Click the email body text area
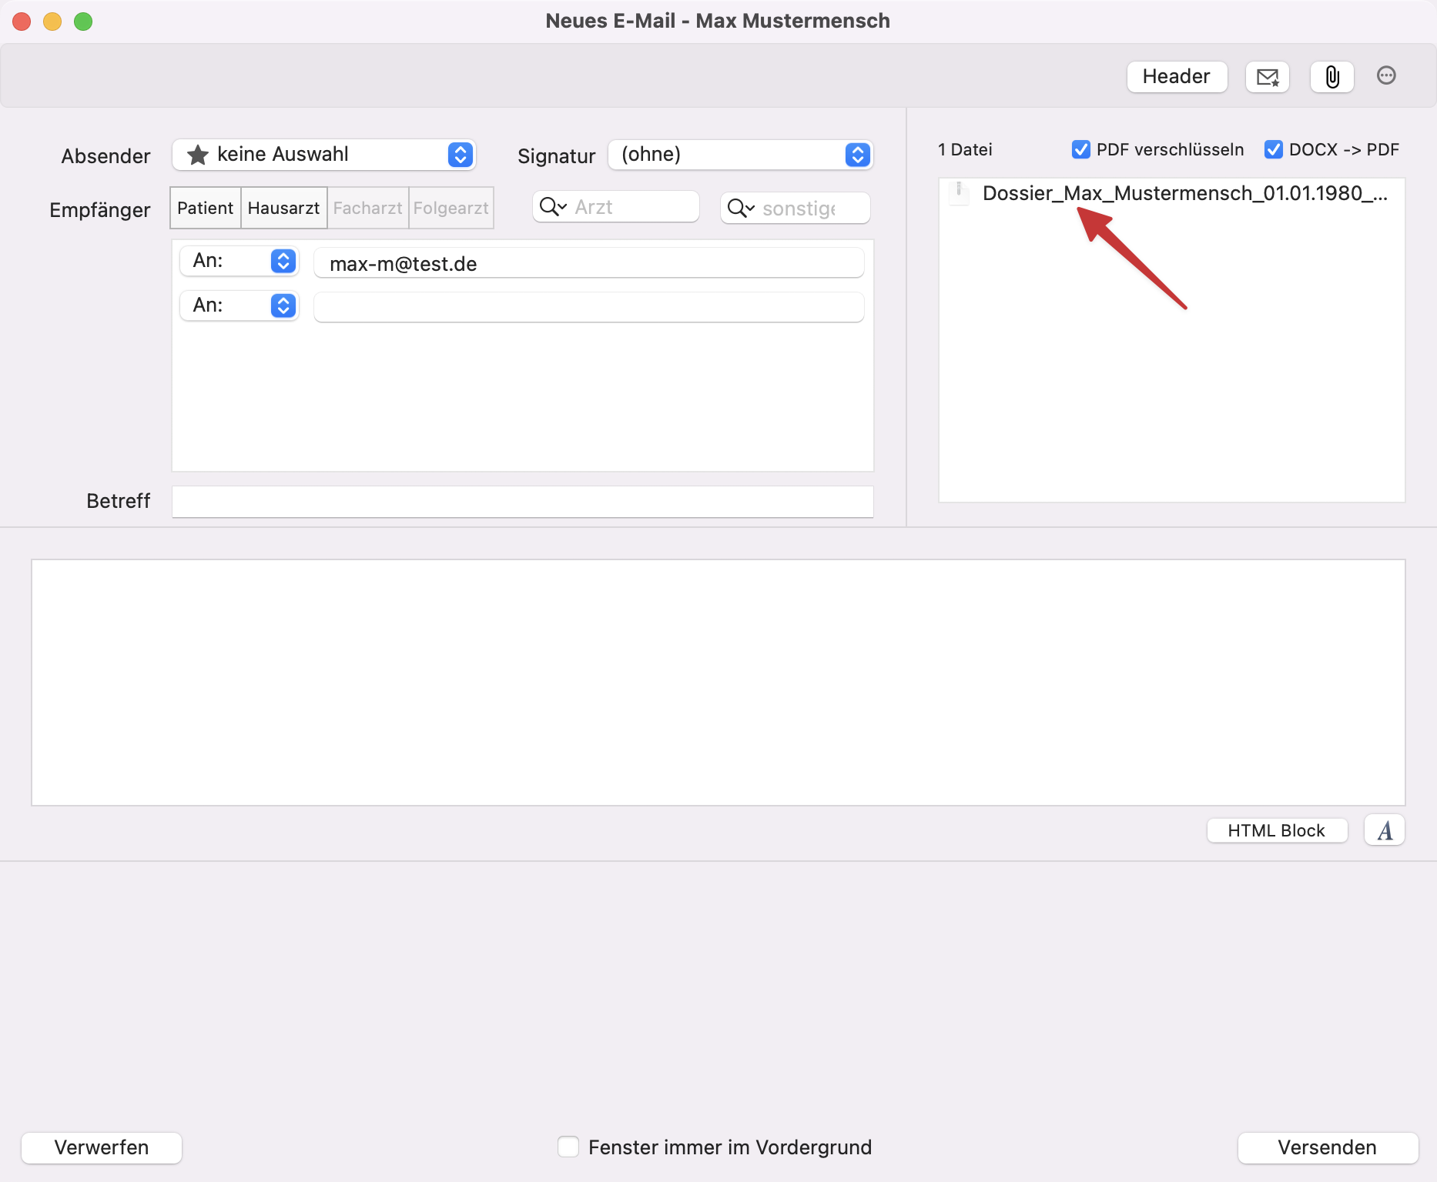The height and width of the screenshot is (1182, 1437). click(x=718, y=683)
